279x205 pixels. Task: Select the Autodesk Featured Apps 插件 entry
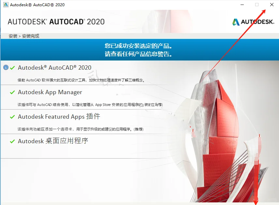click(x=59, y=117)
